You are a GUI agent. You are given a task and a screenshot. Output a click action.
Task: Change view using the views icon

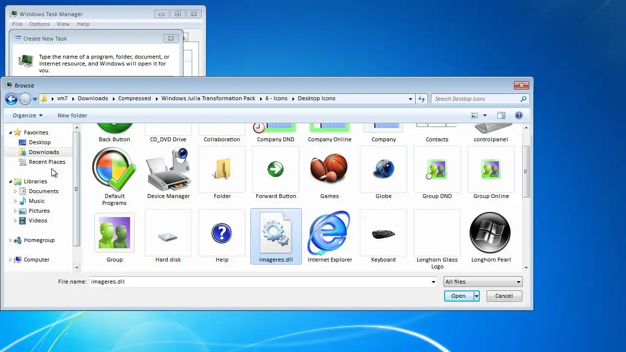[474, 115]
